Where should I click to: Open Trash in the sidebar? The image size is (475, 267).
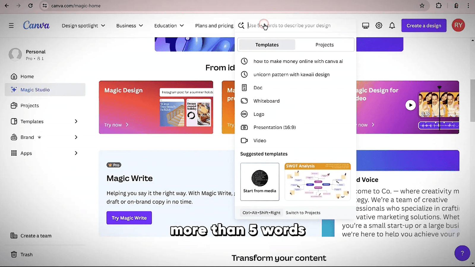(x=45, y=255)
